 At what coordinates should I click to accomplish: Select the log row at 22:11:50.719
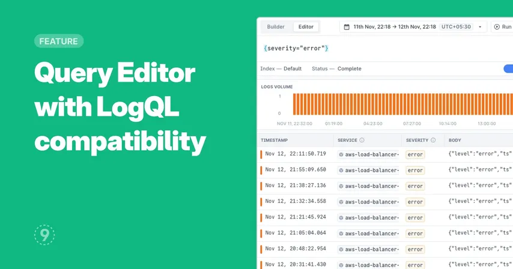[385, 154]
